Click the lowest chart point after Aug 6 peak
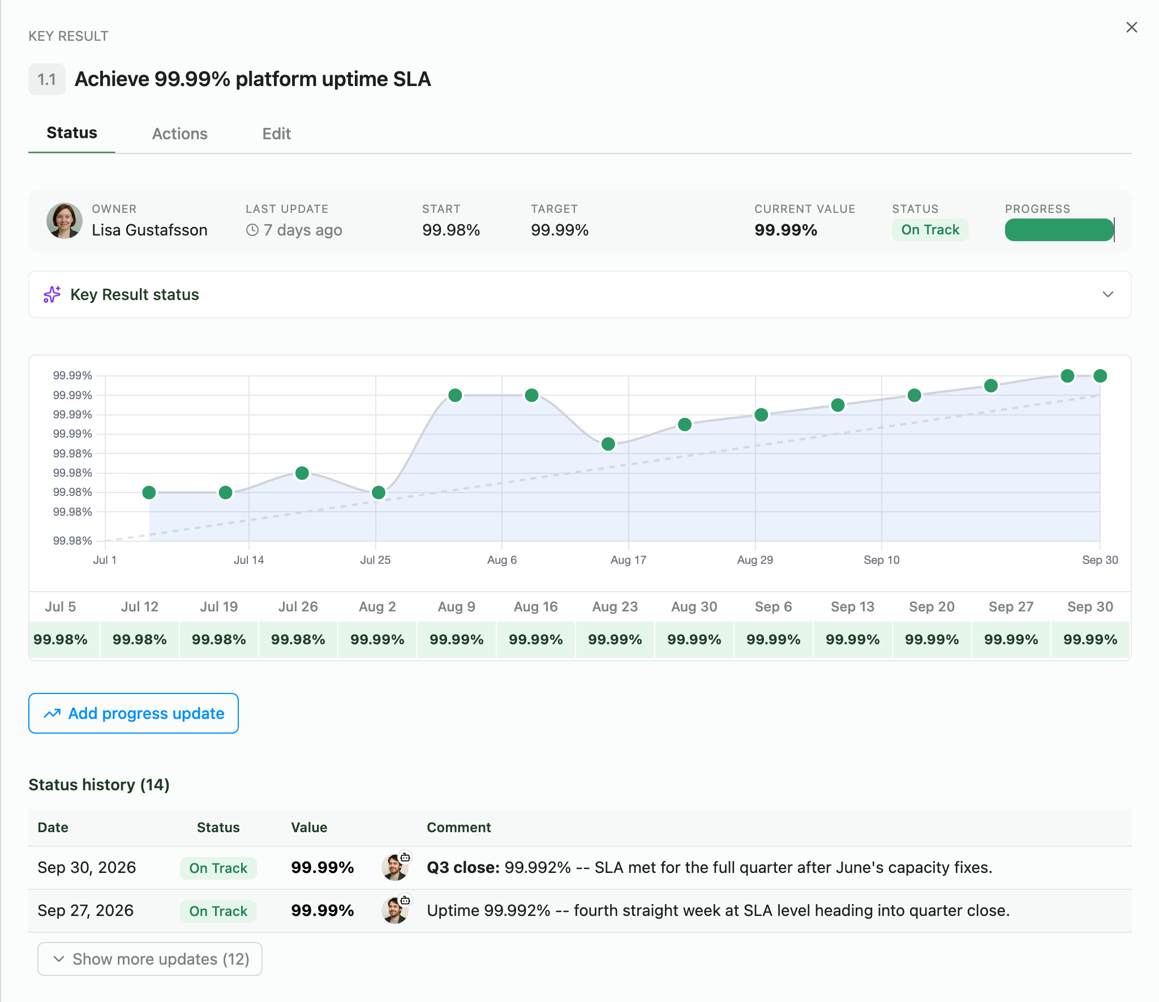The image size is (1159, 1002). tap(608, 444)
